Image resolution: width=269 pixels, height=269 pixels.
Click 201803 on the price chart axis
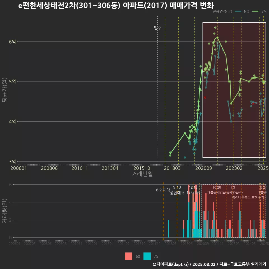pos(172,168)
